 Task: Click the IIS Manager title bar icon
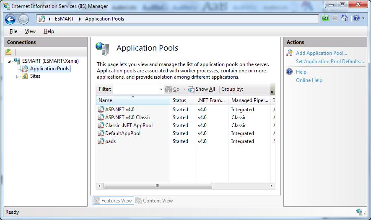pos(7,6)
